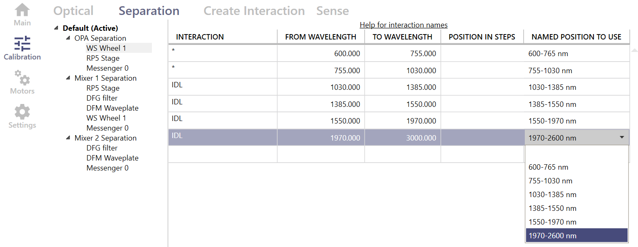
Task: Switch to the Optical tab
Action: [73, 11]
